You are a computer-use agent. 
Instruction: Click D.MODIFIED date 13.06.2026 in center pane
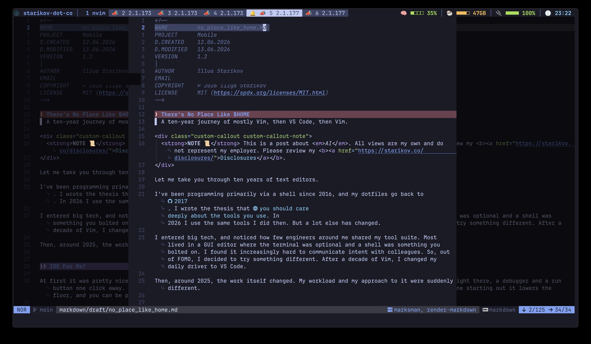[214, 49]
